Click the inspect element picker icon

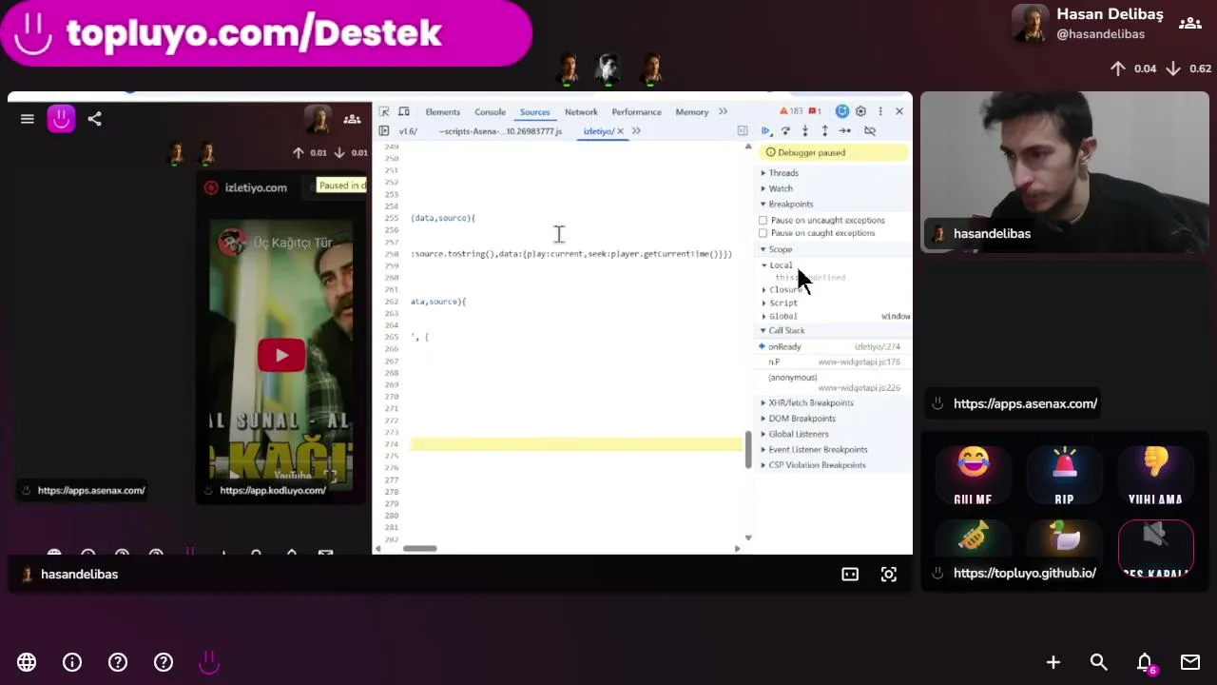[x=383, y=111]
